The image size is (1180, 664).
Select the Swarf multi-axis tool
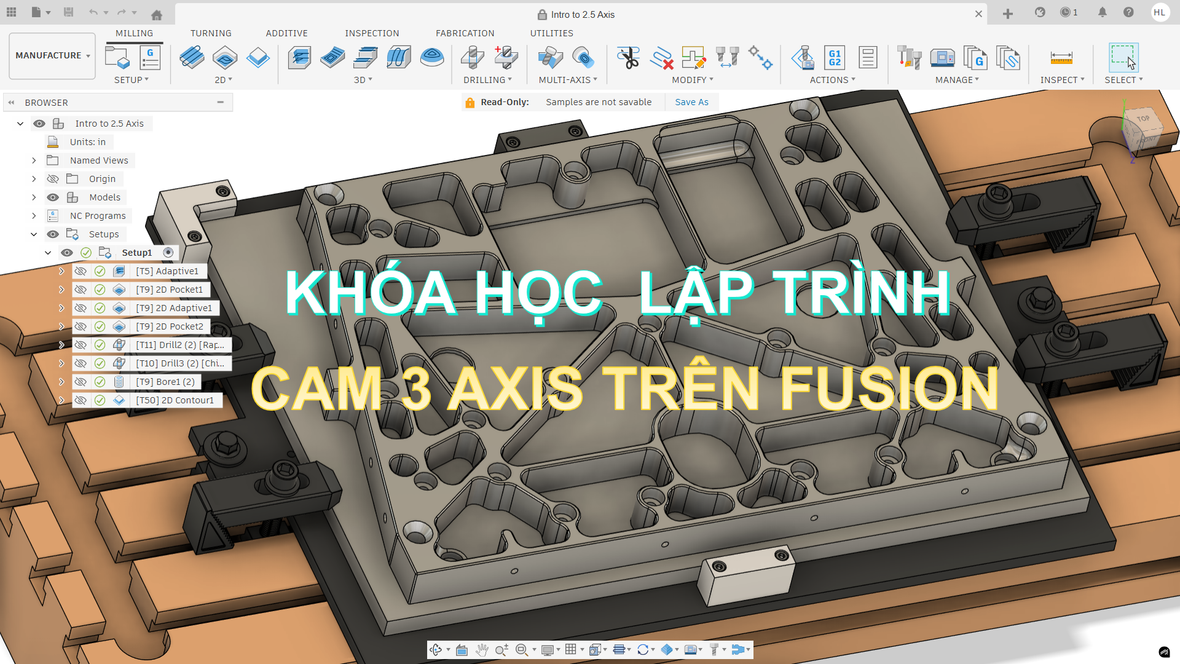[x=550, y=58]
